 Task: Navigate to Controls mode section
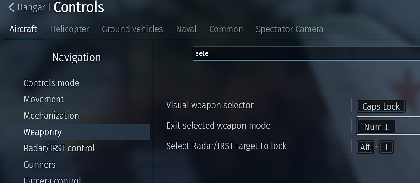[x=51, y=83]
